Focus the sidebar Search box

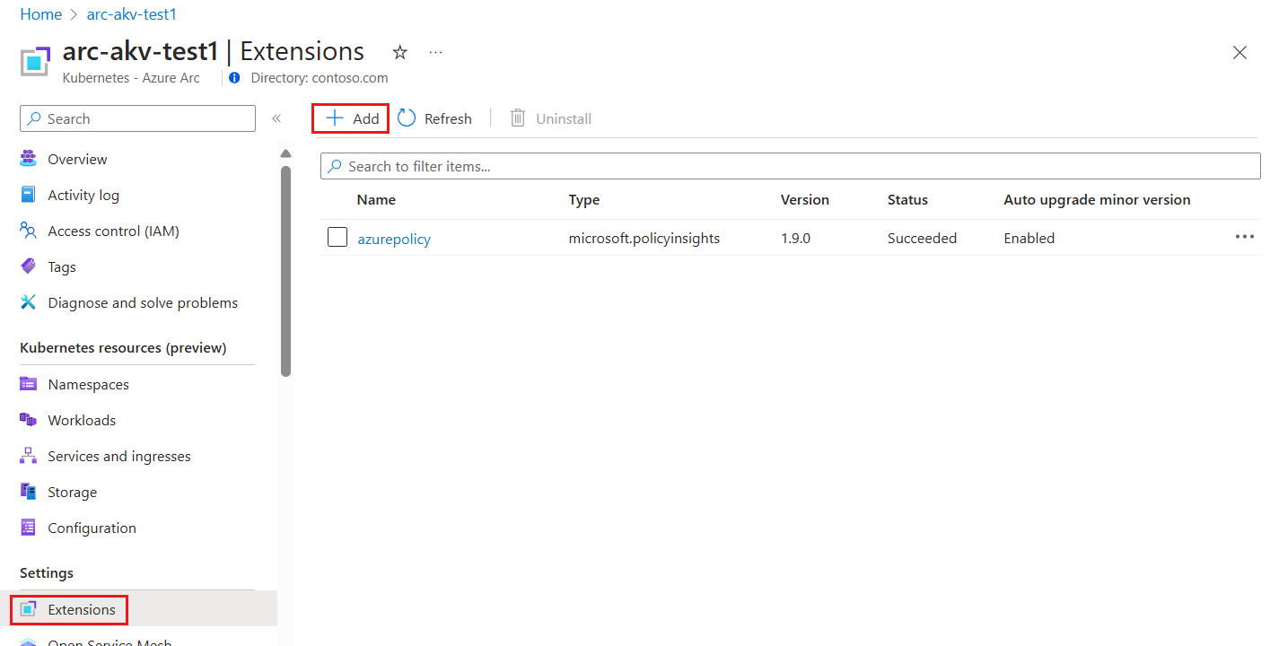click(137, 118)
